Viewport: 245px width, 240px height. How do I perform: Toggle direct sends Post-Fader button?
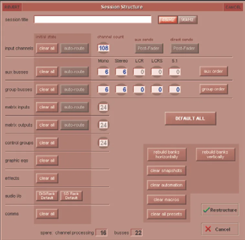pyautogui.click(x=185, y=48)
